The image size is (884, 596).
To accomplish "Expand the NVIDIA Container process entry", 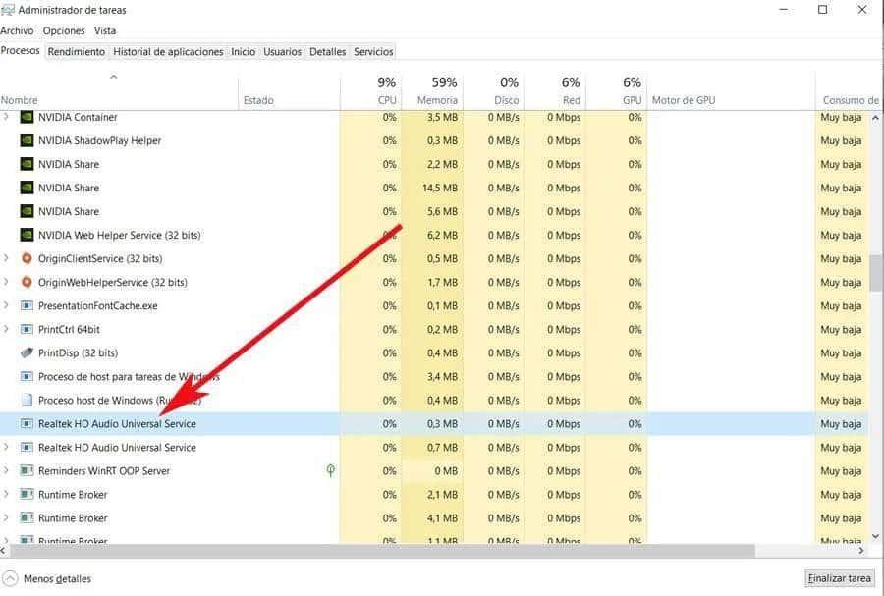I will tap(7, 117).
